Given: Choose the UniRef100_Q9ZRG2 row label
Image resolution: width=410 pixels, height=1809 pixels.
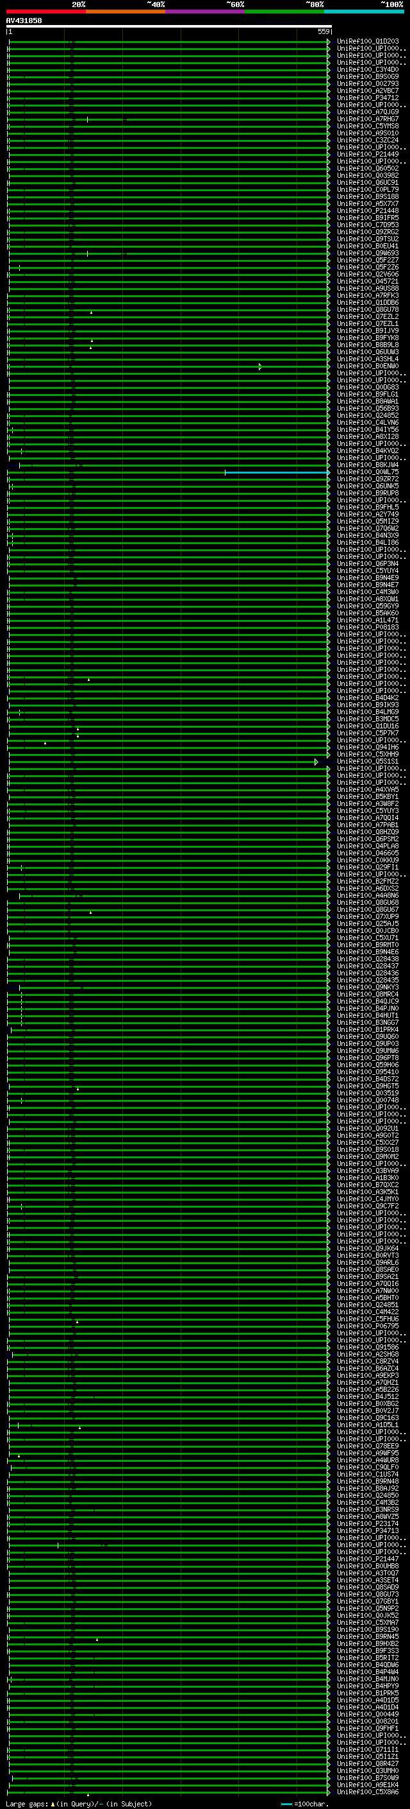Looking at the screenshot, I should (368, 232).
